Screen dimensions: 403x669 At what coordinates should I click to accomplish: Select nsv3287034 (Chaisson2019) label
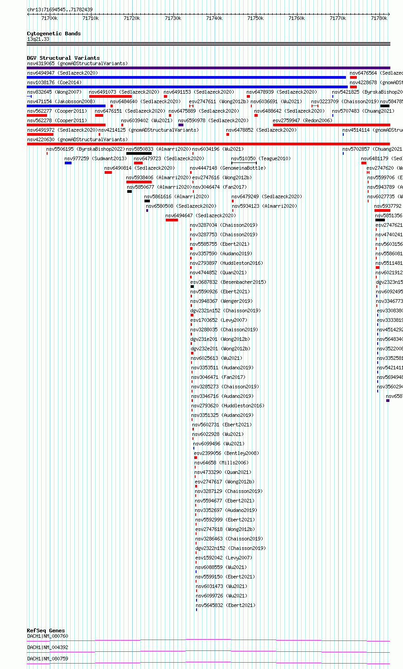pos(224,225)
